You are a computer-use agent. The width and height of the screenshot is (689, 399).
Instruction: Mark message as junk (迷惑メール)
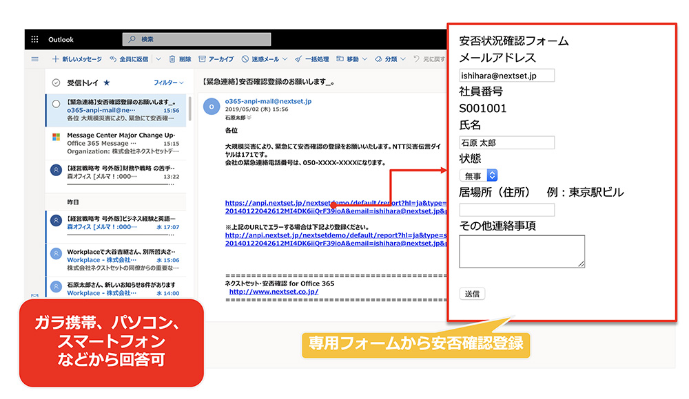point(260,59)
